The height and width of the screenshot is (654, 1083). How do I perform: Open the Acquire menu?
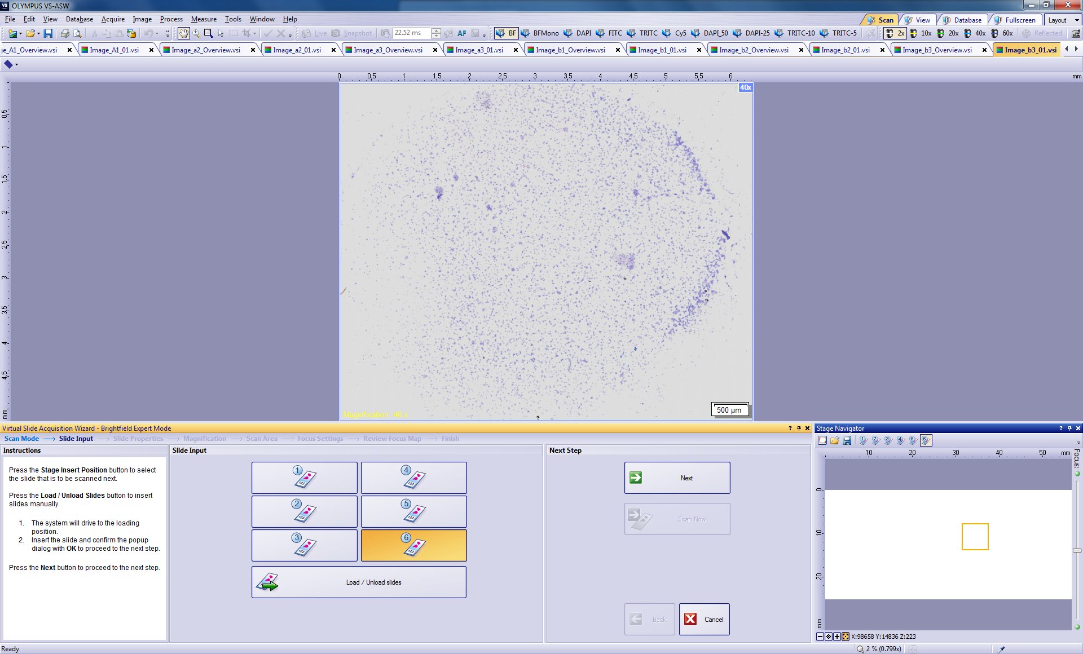[113, 19]
